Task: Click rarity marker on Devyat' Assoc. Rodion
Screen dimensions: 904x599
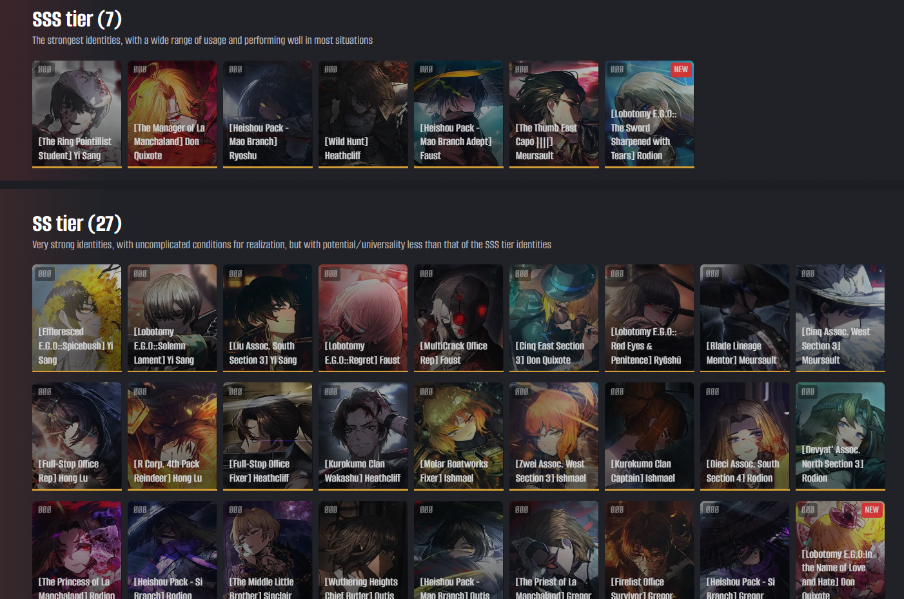Action: click(808, 391)
